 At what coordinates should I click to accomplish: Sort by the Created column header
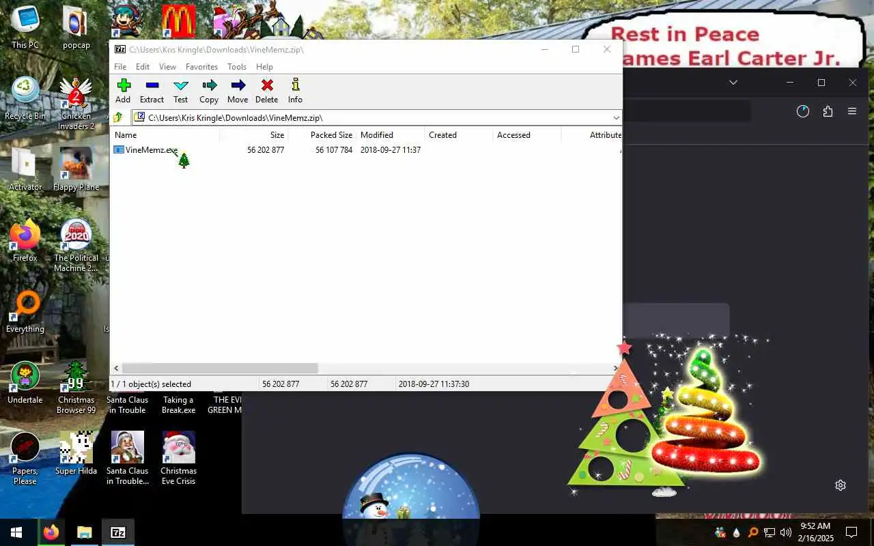(x=459, y=135)
